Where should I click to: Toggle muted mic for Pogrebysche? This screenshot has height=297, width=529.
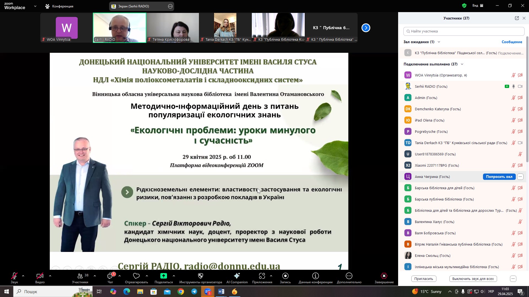click(514, 132)
